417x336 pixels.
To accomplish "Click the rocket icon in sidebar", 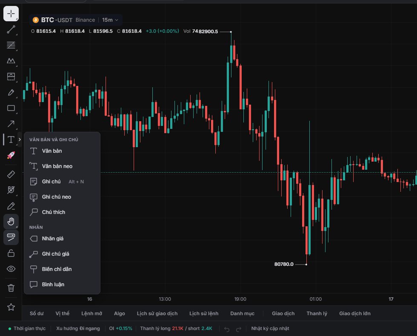I will point(11,155).
